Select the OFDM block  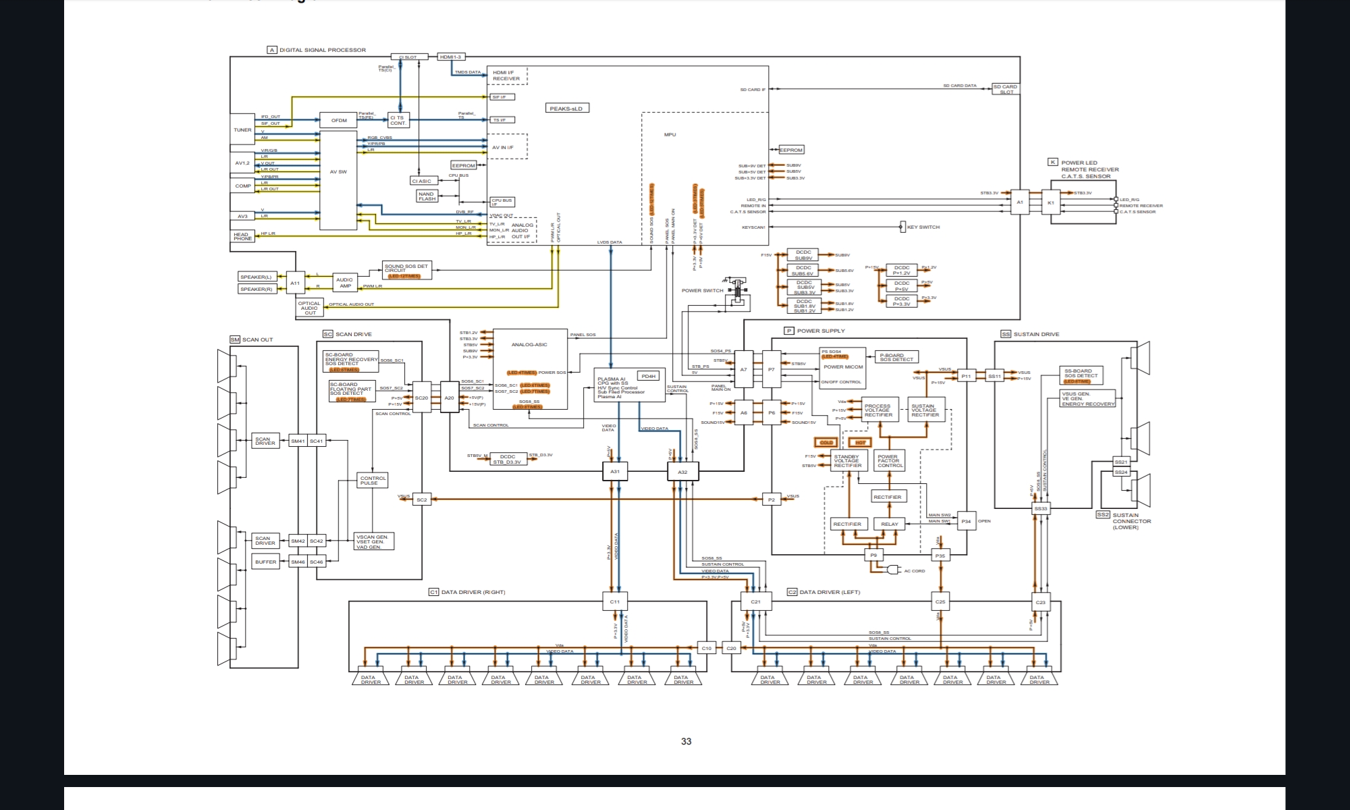(x=339, y=121)
